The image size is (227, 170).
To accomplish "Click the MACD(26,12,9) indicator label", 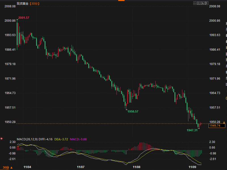I will point(27,139).
